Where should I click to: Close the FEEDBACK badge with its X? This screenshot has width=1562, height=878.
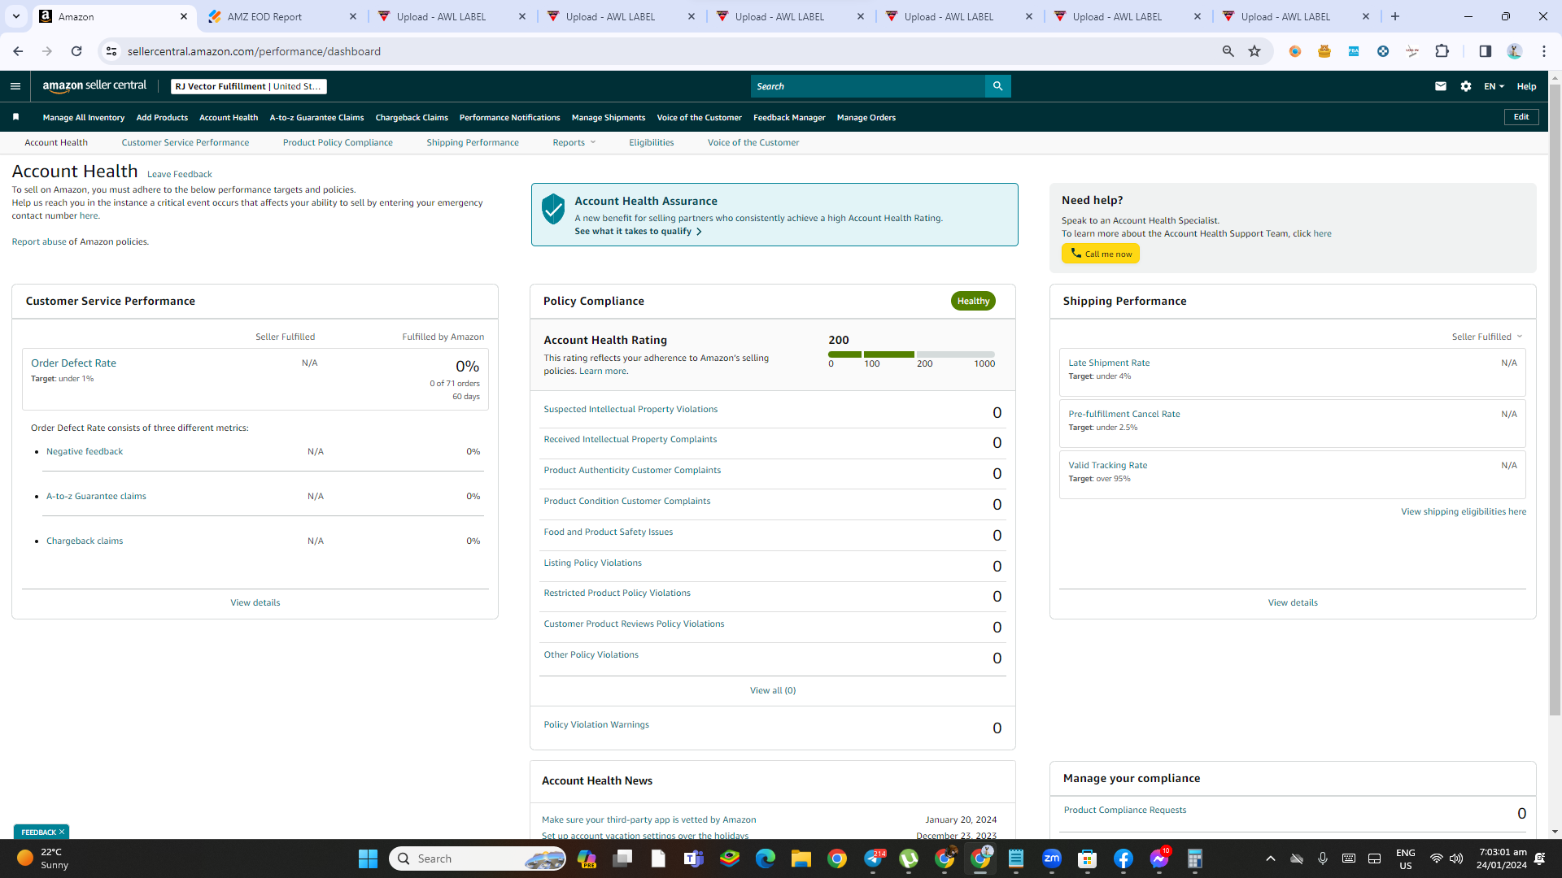[x=62, y=832]
